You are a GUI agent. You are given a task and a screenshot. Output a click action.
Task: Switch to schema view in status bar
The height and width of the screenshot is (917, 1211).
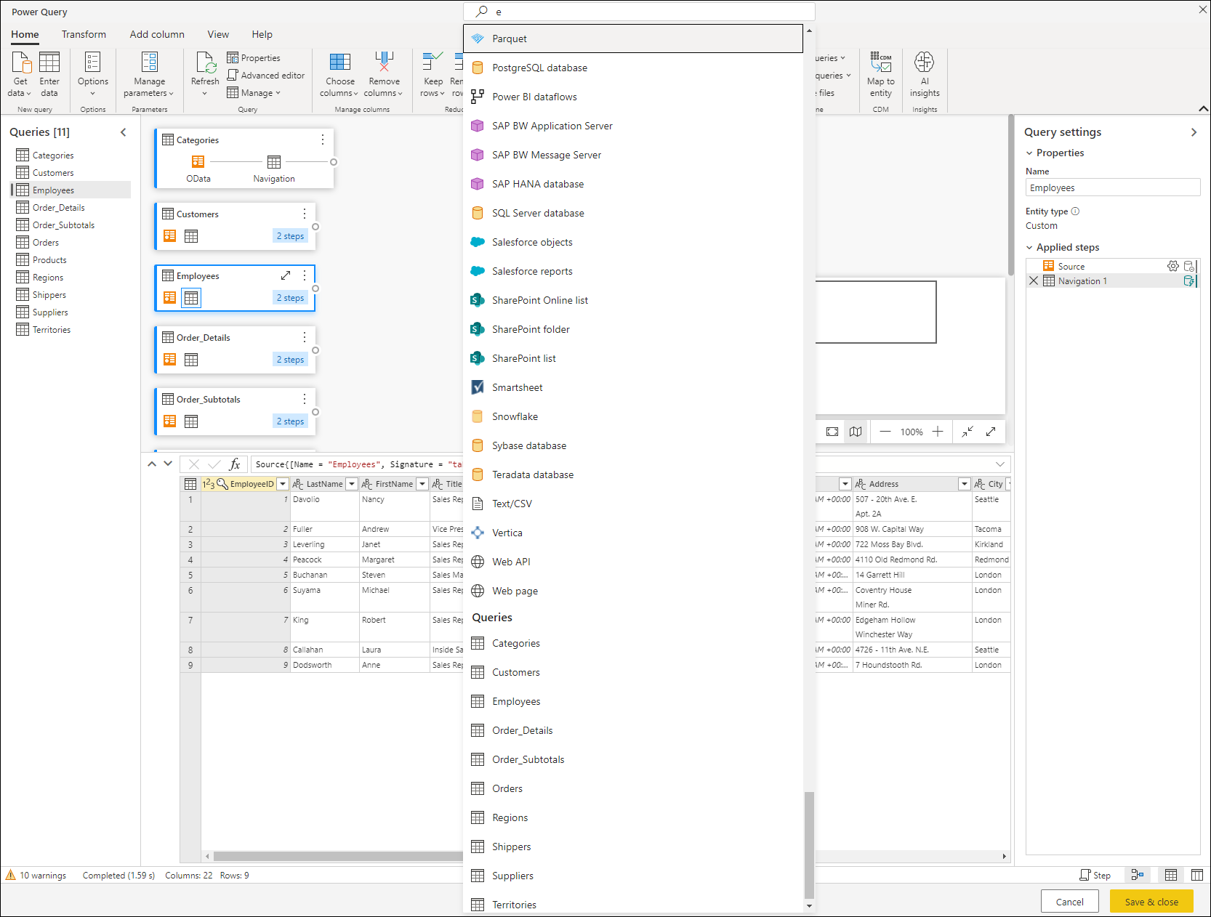pos(1197,875)
